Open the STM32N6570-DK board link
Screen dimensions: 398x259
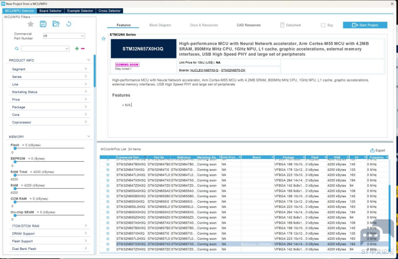(233, 70)
